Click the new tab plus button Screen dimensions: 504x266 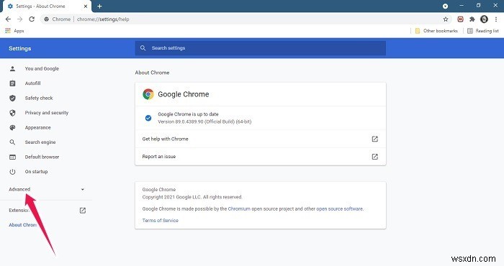(x=99, y=6)
